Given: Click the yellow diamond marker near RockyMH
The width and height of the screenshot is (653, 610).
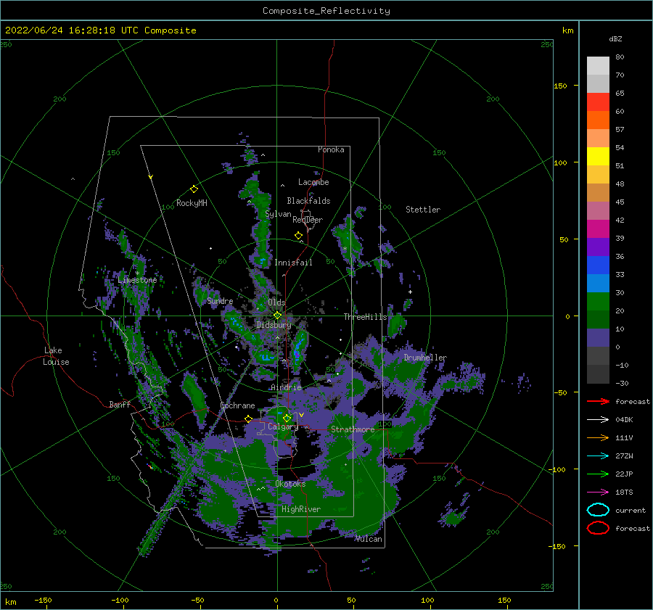Looking at the screenshot, I should coord(194,189).
